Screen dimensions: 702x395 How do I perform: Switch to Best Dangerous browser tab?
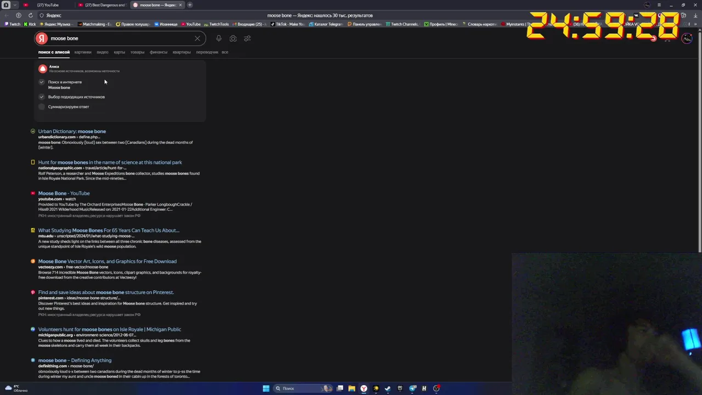[101, 5]
